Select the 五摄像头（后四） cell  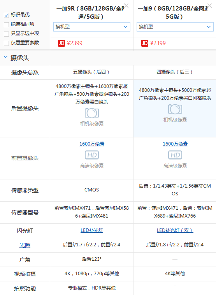tap(91, 72)
